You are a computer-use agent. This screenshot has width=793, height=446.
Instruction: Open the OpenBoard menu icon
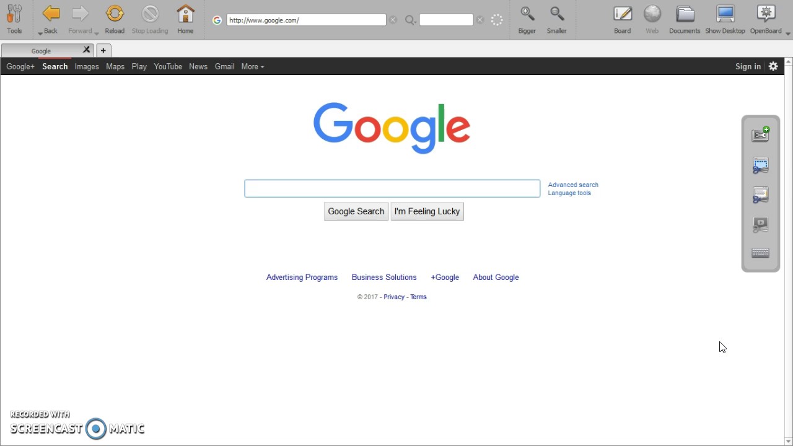click(766, 14)
